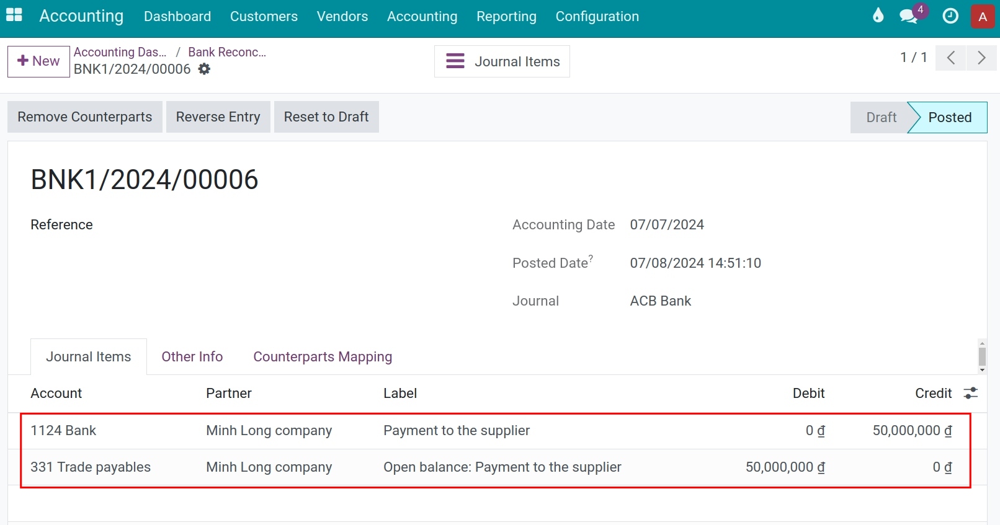Select the 331 Trade payables account cell
This screenshot has width=1000, height=525.
[91, 467]
